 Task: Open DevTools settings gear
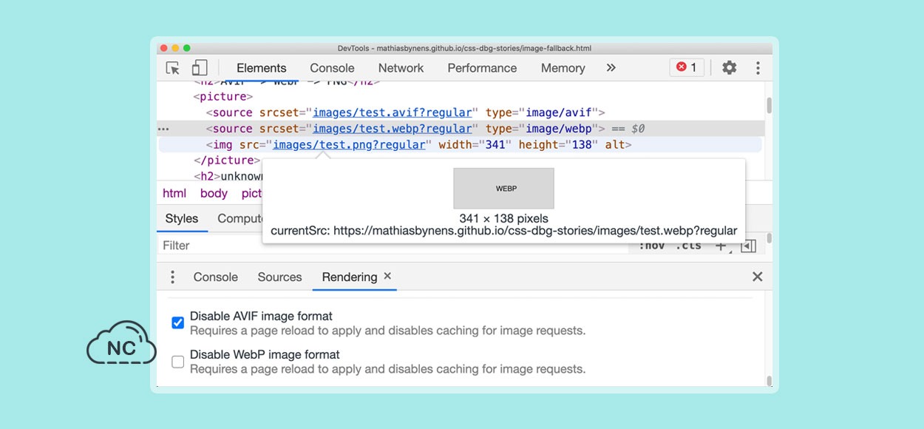(x=729, y=67)
